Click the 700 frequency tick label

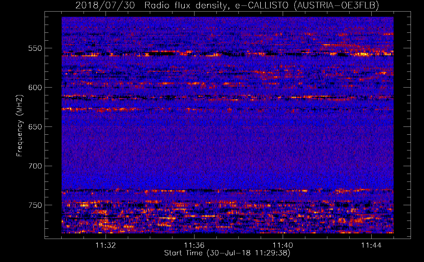pyautogui.click(x=35, y=166)
